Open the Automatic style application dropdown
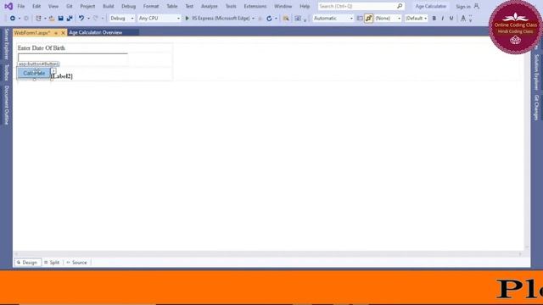The width and height of the screenshot is (543, 305). (x=333, y=19)
